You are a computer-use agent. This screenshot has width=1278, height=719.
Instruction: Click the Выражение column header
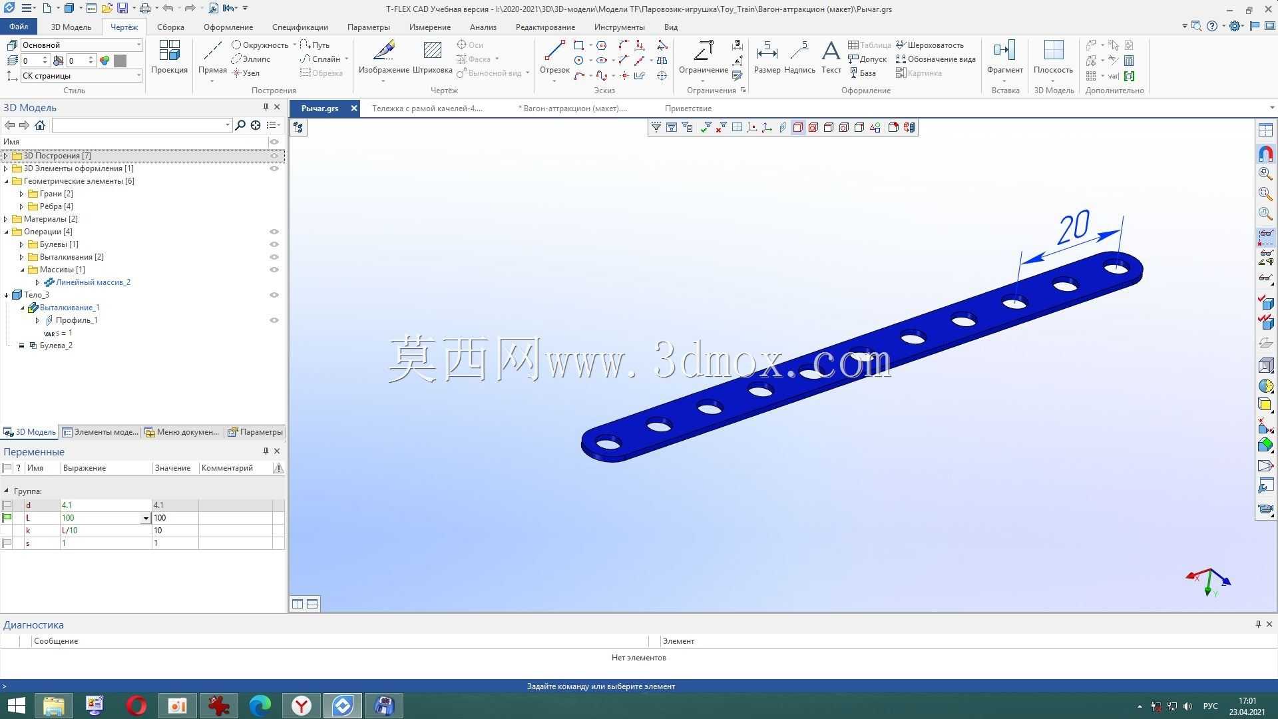tap(106, 468)
